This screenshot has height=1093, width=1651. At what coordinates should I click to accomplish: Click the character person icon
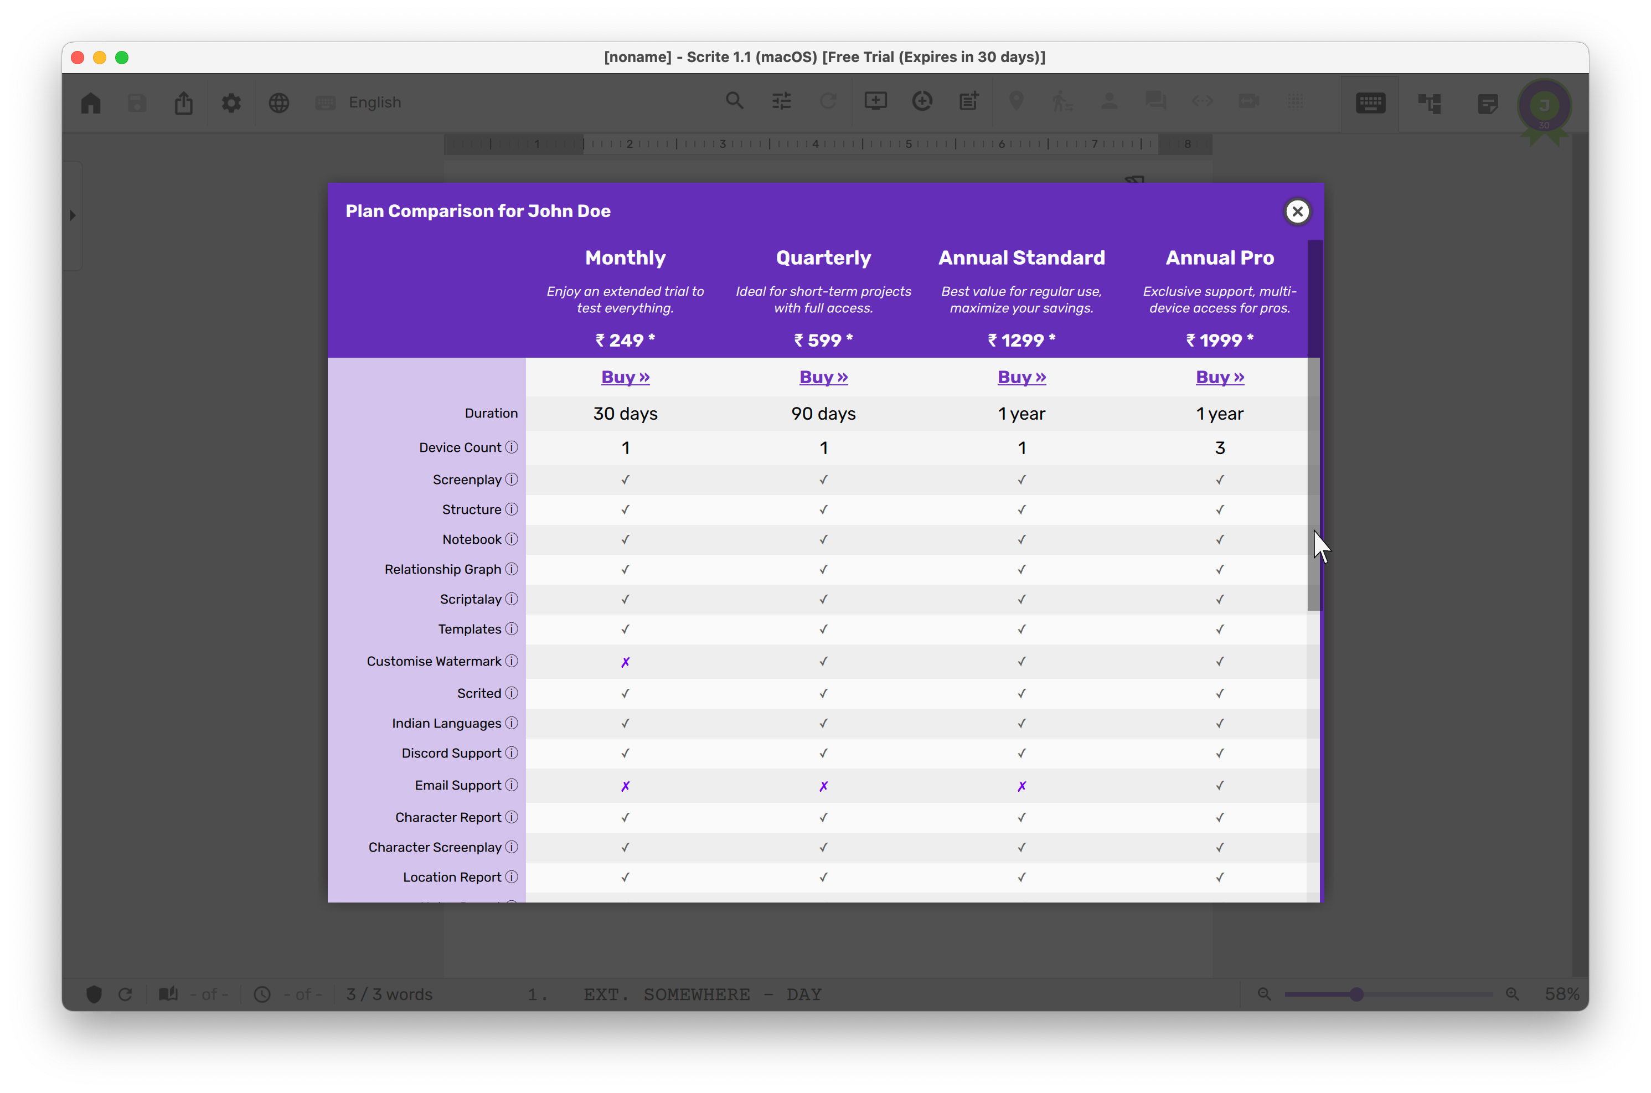point(1109,101)
